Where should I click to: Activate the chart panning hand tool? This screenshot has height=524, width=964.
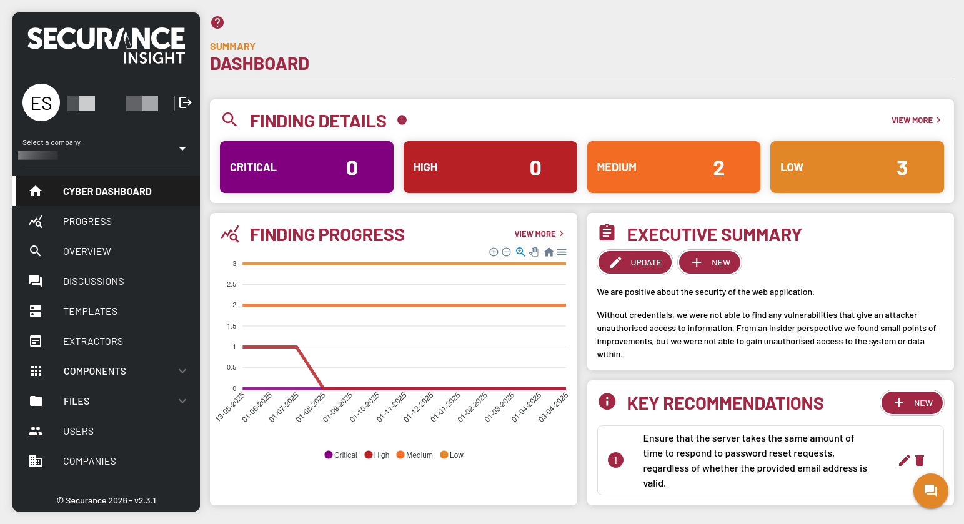534,252
